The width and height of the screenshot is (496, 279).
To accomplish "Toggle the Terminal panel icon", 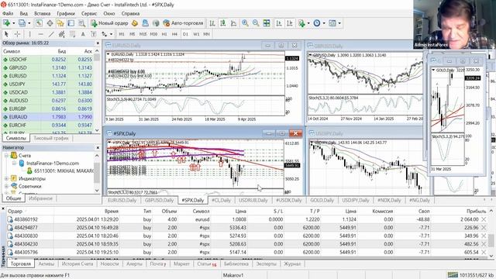I will (71, 23).
